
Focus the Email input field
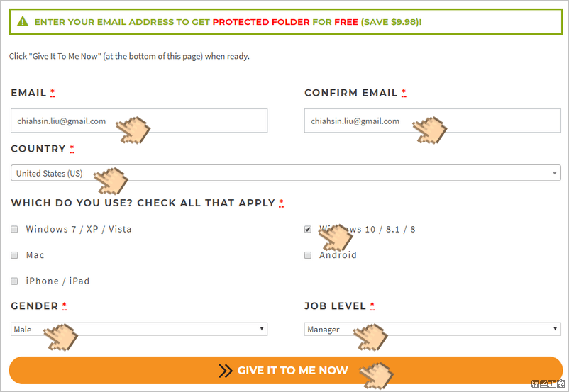tap(139, 121)
